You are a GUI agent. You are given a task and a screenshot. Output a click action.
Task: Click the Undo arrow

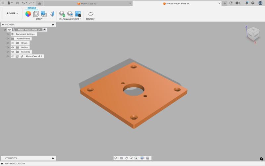[x=23, y=3]
